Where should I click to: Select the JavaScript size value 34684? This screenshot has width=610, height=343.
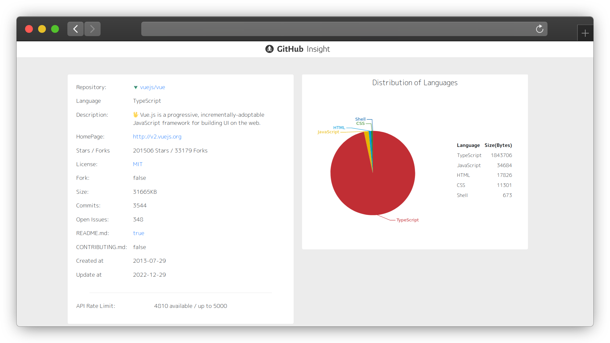[x=504, y=165]
